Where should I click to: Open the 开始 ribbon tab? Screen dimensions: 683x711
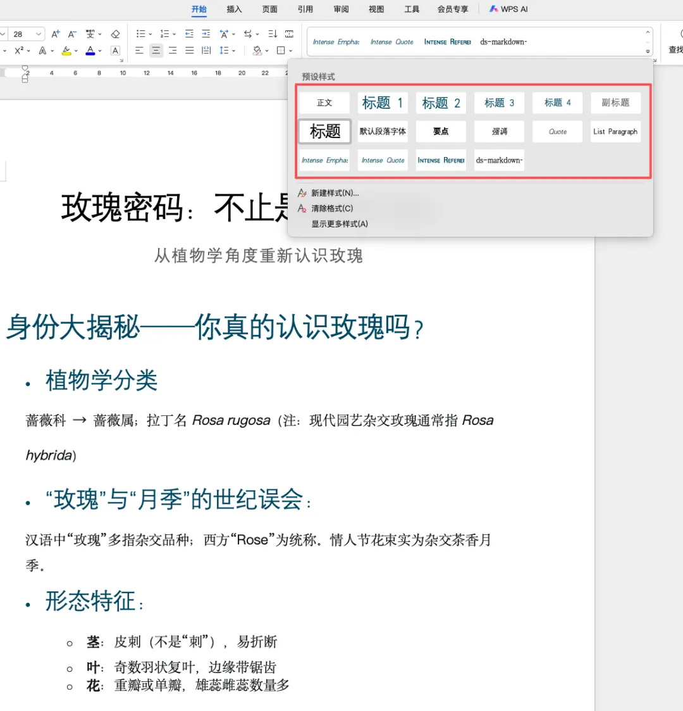[x=199, y=9]
